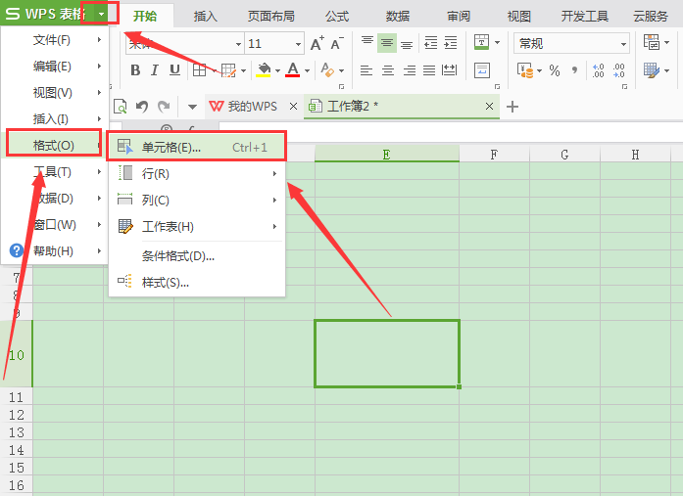This screenshot has height=496, width=683.
Task: Click currency format icon
Action: point(525,70)
